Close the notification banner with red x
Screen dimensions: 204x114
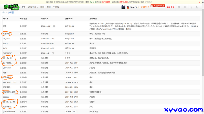point(199,2)
